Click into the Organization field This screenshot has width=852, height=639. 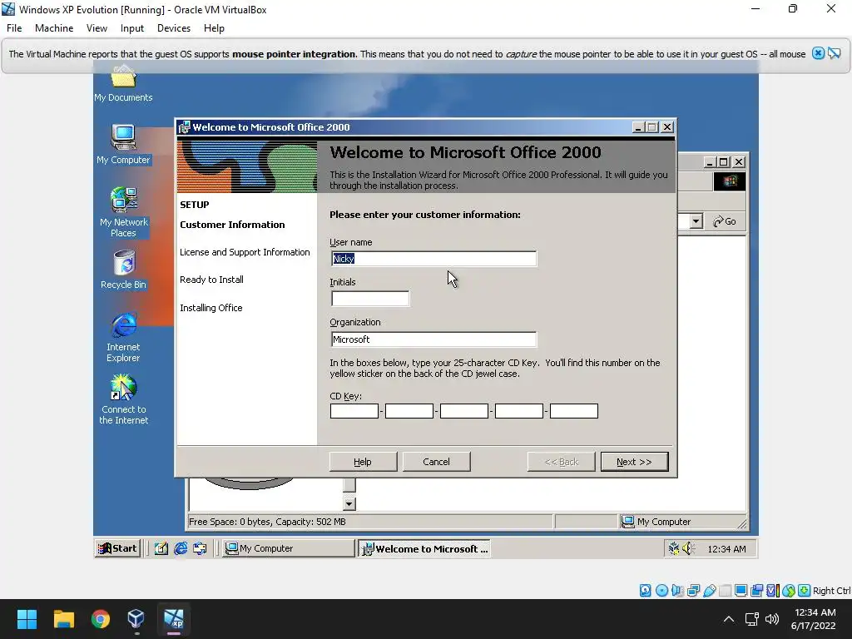[x=433, y=339]
